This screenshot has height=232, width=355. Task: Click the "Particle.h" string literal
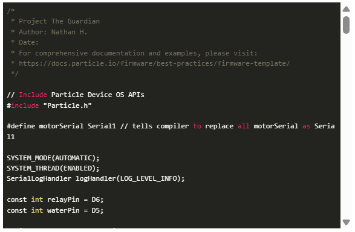pos(68,105)
